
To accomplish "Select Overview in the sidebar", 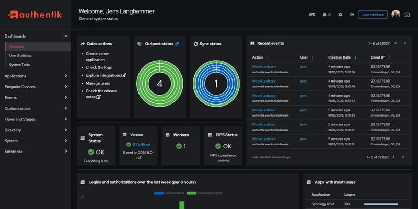I will (38, 47).
